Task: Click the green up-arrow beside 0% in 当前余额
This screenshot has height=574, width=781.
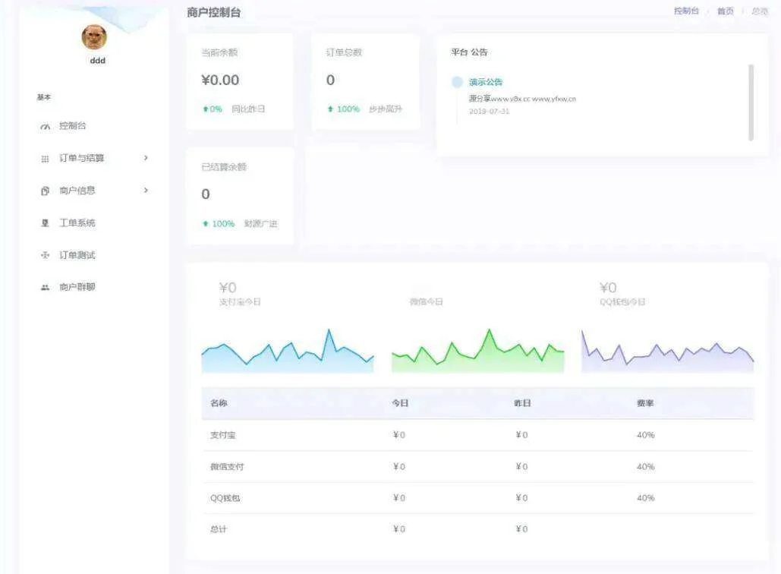Action: click(x=205, y=109)
